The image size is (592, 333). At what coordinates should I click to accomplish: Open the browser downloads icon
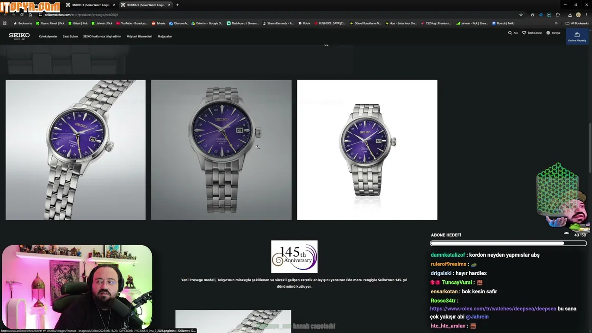(x=570, y=15)
